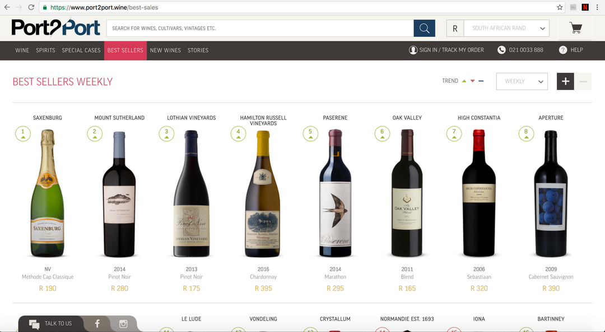Open the shopping cart
This screenshot has height=332, width=605.
pos(575,28)
